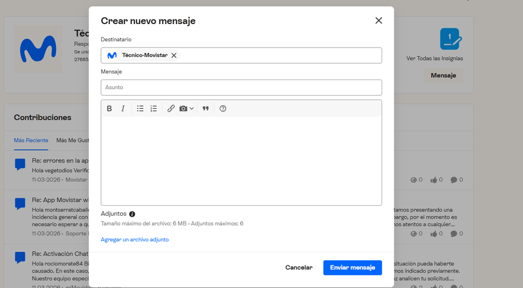Switch to the Más Reciente tab
The height and width of the screenshot is (288, 523).
pyautogui.click(x=31, y=140)
